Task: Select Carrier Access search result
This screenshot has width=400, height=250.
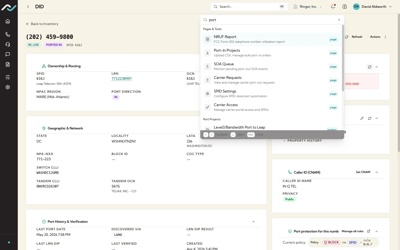Action: tap(271, 107)
